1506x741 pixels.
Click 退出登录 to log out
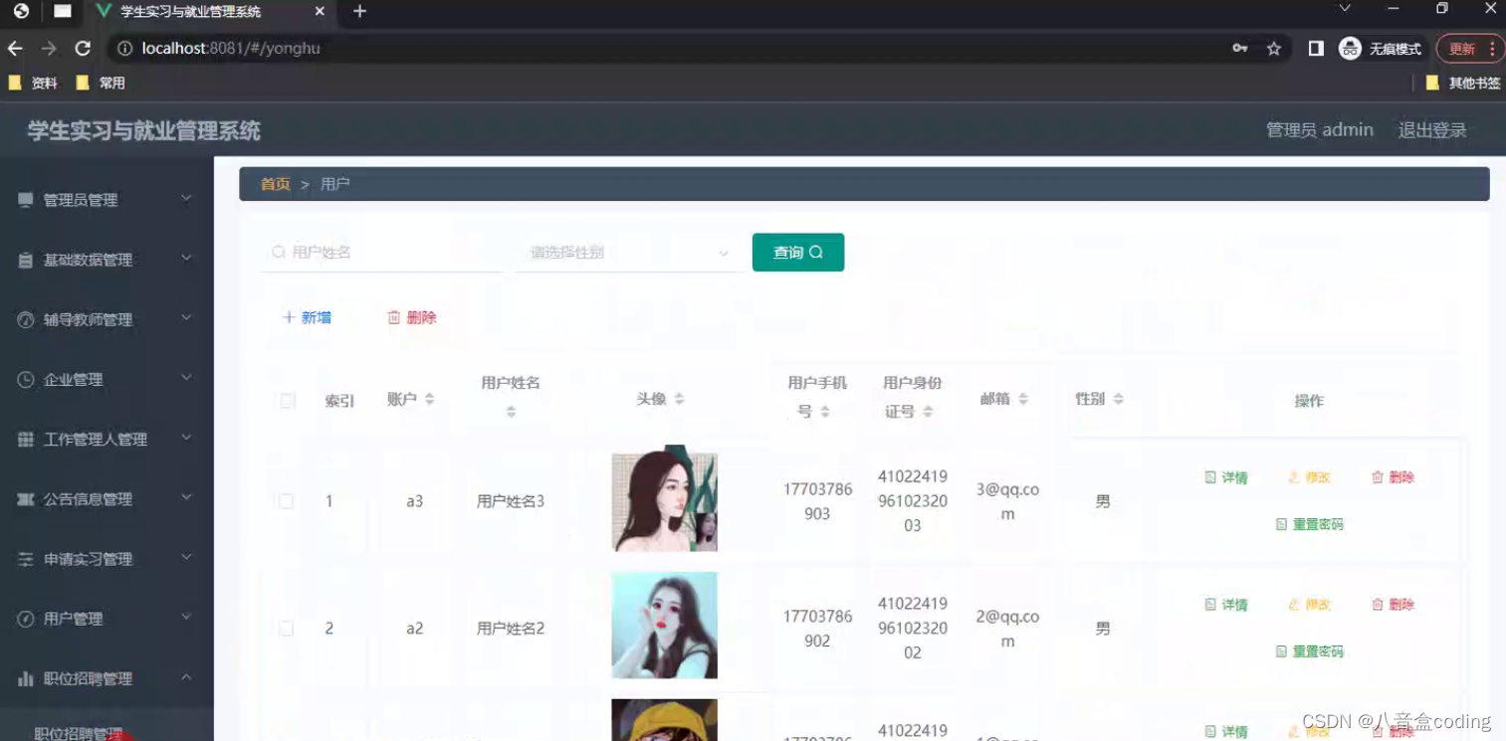(x=1432, y=130)
